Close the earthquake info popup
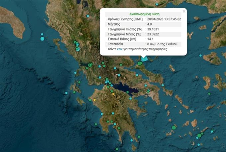This screenshot has width=226, height=152. tap(184, 11)
